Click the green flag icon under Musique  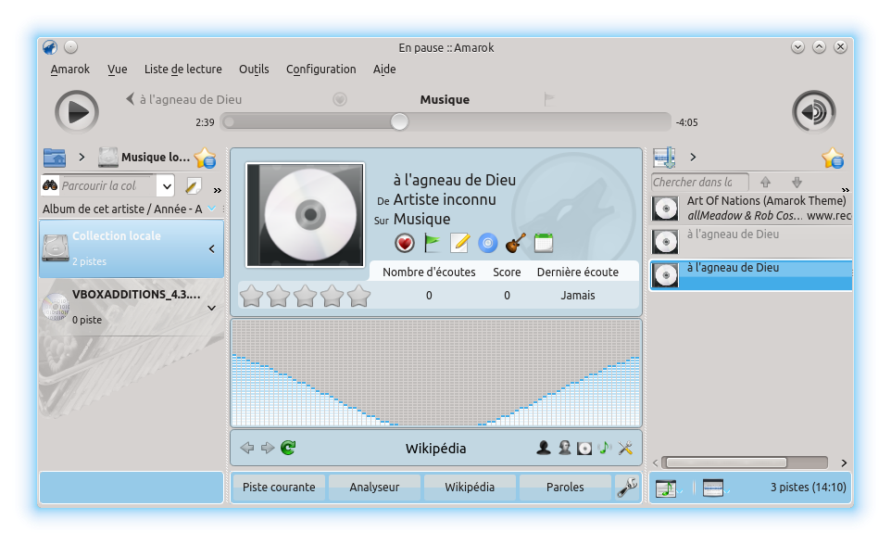[433, 243]
